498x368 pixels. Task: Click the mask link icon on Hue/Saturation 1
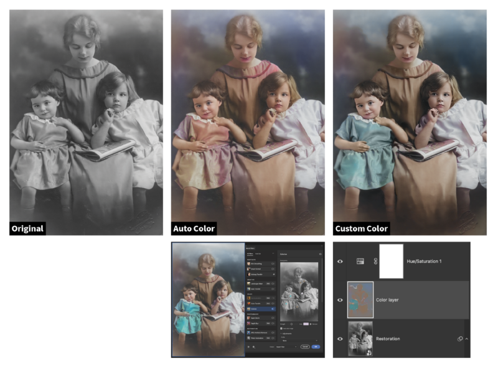[x=375, y=262]
